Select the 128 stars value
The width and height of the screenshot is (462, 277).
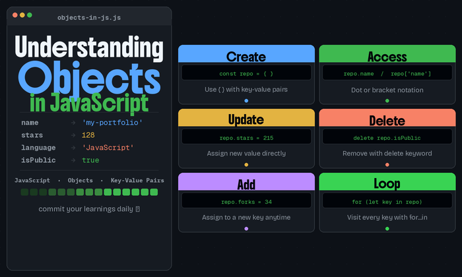pos(88,135)
